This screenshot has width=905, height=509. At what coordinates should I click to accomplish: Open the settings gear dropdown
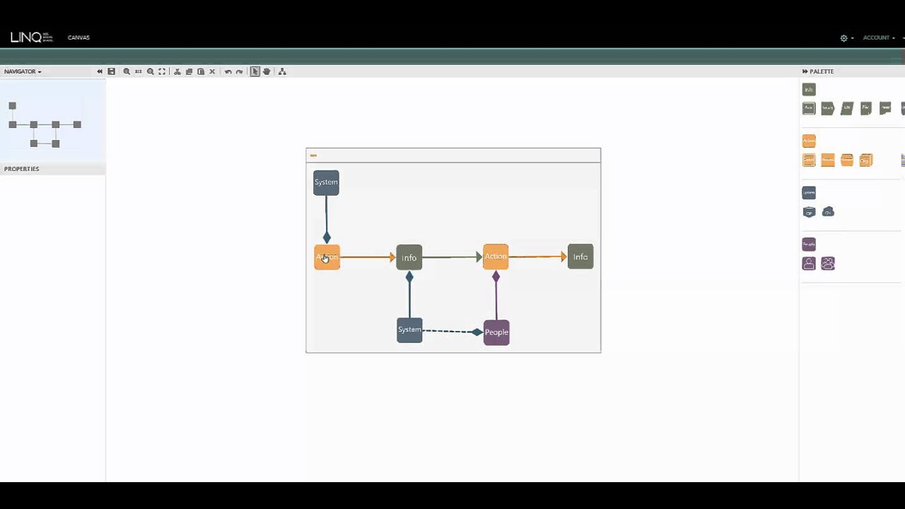pyautogui.click(x=846, y=38)
